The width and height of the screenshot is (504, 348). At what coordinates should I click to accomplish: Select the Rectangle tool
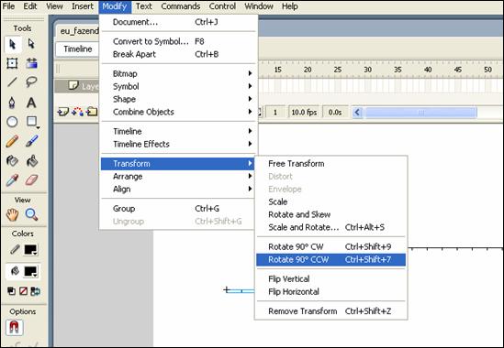pyautogui.click(x=32, y=122)
